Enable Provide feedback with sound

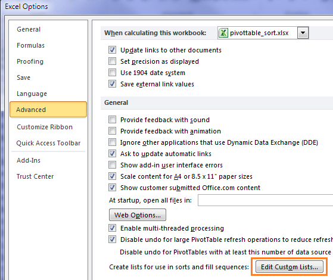click(x=112, y=120)
